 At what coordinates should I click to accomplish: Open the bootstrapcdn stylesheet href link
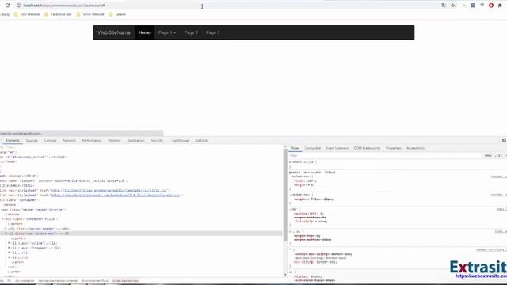pyautogui.click(x=116, y=196)
